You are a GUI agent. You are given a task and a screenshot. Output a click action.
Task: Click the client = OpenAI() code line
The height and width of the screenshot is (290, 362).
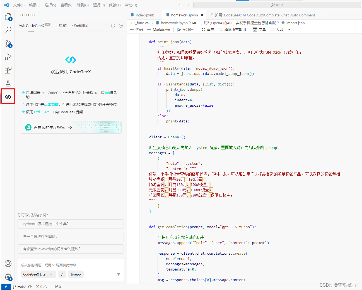[x=167, y=137]
